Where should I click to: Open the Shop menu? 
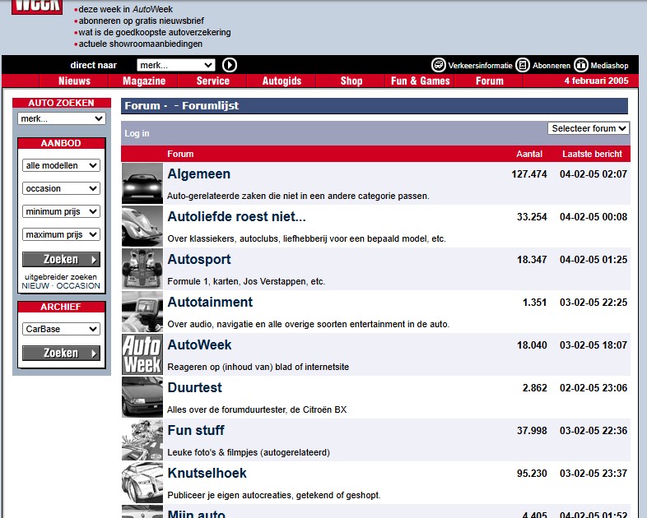(x=351, y=81)
